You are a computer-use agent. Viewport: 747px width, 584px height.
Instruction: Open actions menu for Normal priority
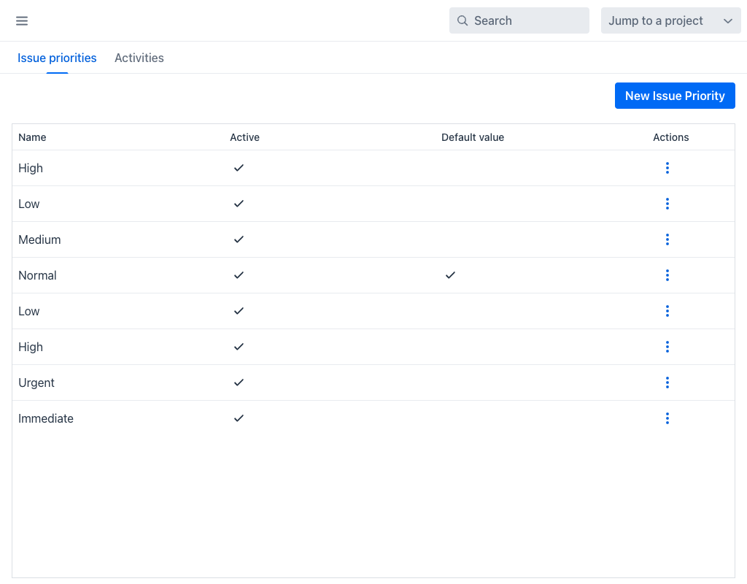pos(667,275)
